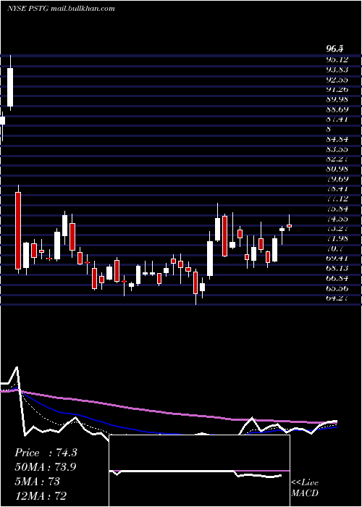Viewport: 362px width, 507px height.
Task: Pick the 83.55 price level label
Action: 337,149
